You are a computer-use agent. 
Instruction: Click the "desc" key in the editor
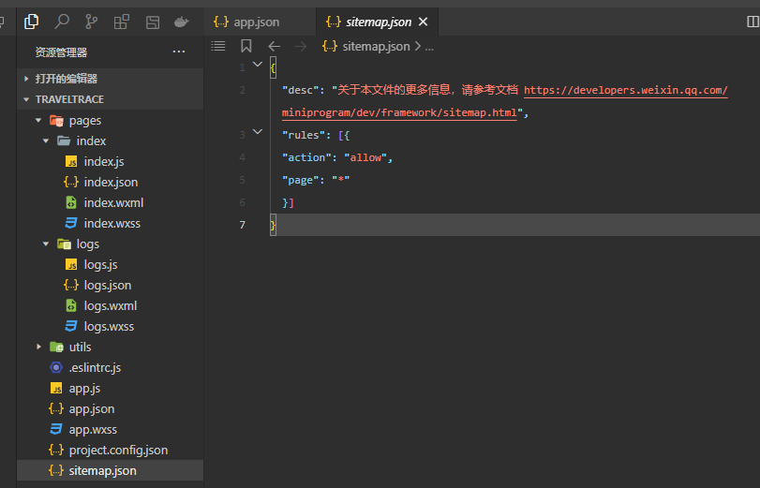(301, 90)
